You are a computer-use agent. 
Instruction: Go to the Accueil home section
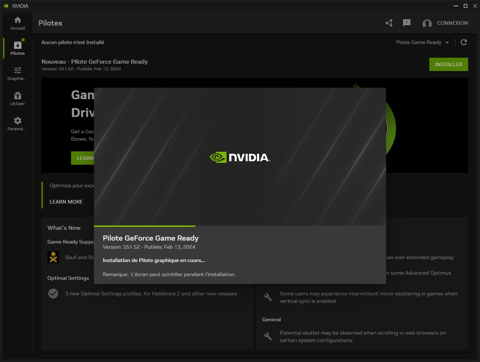point(17,23)
